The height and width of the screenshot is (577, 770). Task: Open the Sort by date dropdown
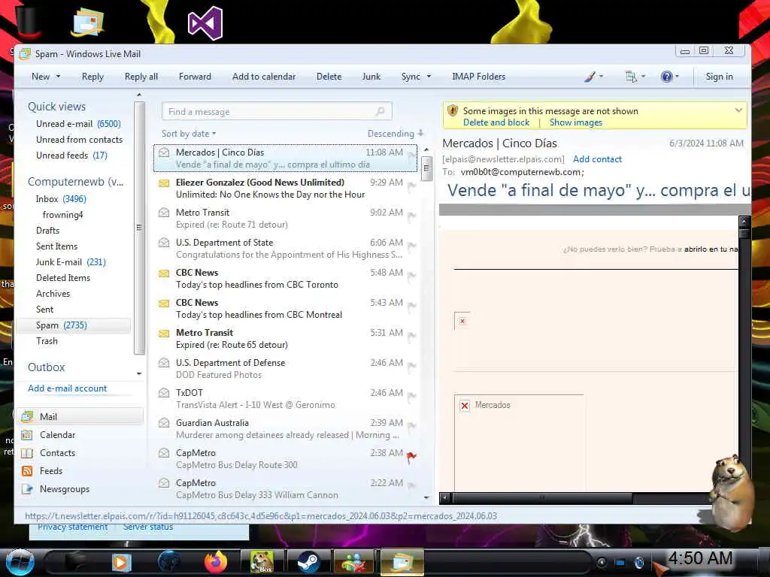[189, 134]
